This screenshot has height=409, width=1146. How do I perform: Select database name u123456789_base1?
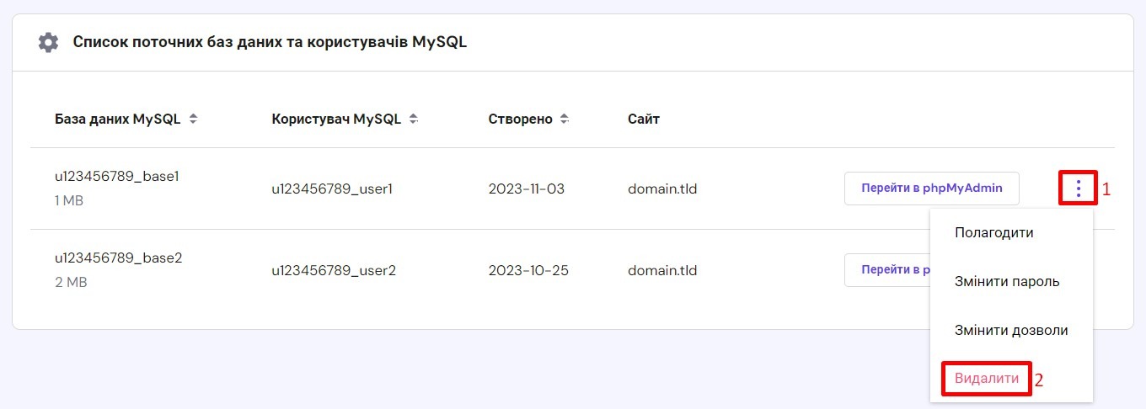[x=117, y=177]
